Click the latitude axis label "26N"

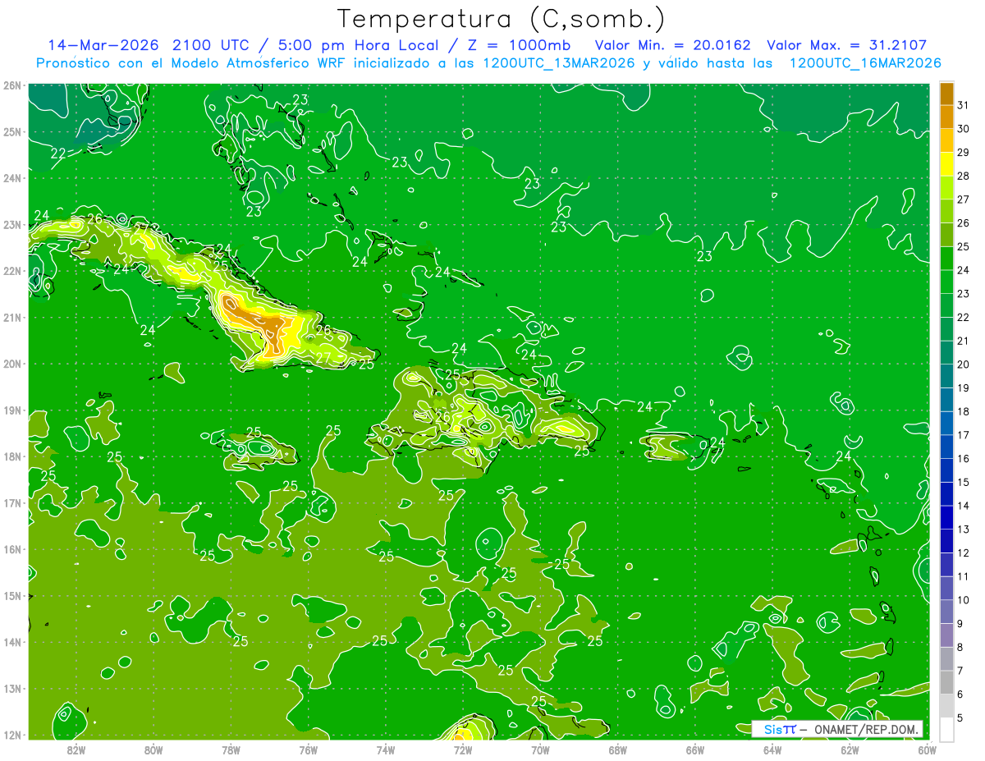(x=11, y=85)
